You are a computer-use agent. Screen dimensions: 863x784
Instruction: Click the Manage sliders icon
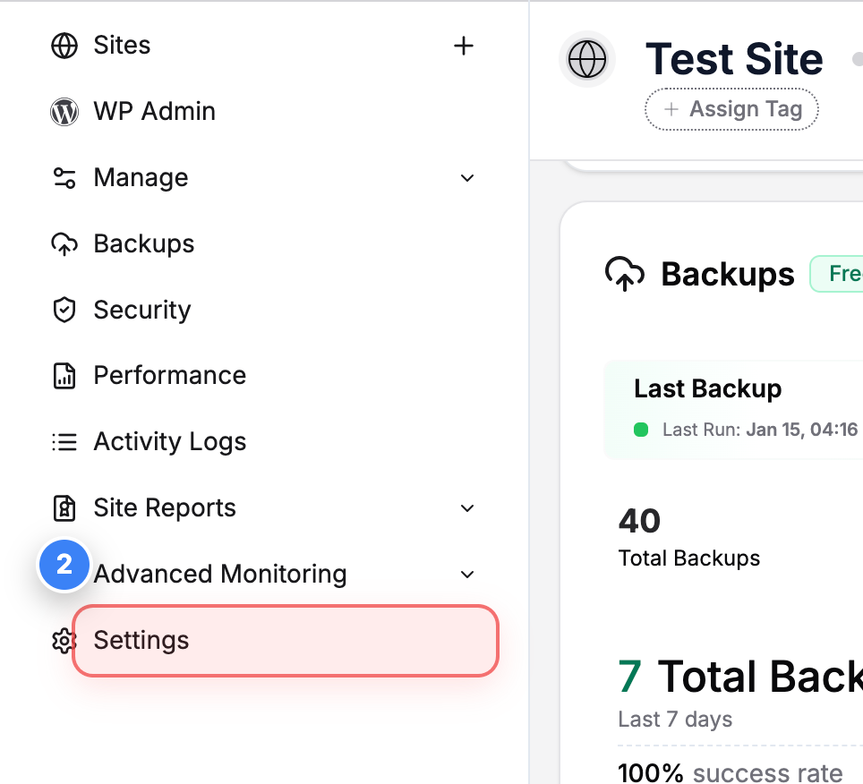[x=64, y=177]
